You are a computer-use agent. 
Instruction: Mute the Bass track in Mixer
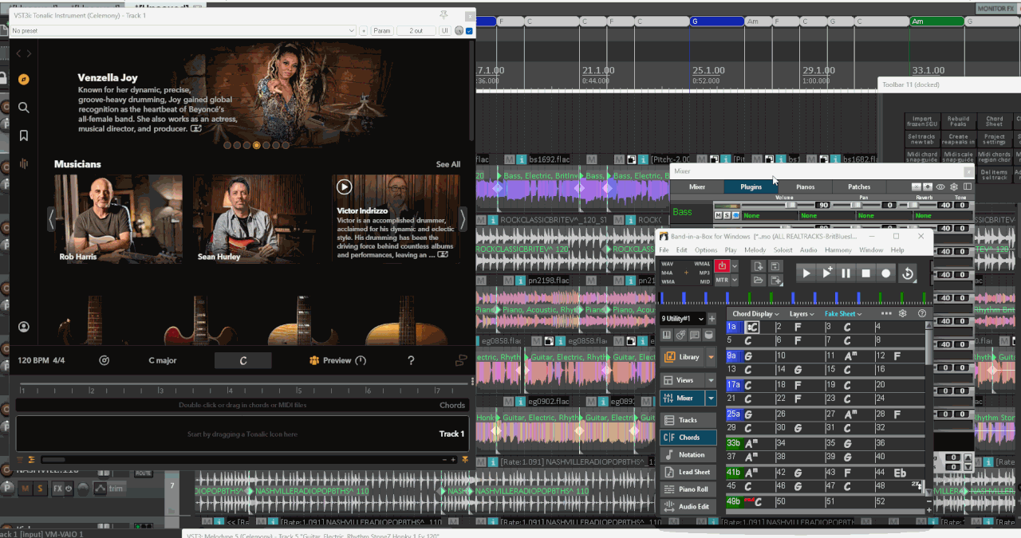[717, 215]
